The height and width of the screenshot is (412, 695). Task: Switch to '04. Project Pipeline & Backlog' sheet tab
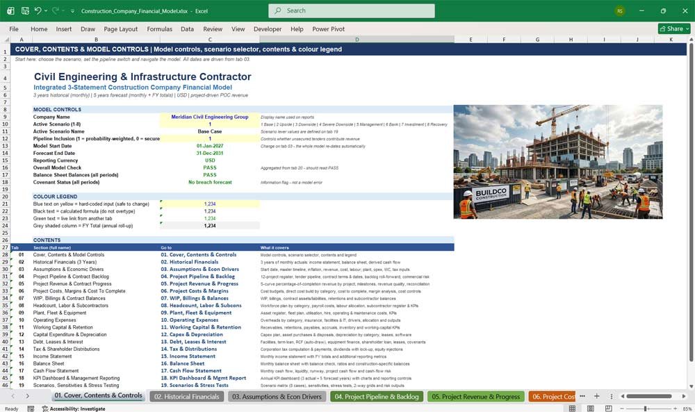(377, 397)
